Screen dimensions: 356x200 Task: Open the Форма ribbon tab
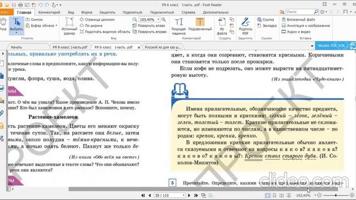(x=87, y=12)
